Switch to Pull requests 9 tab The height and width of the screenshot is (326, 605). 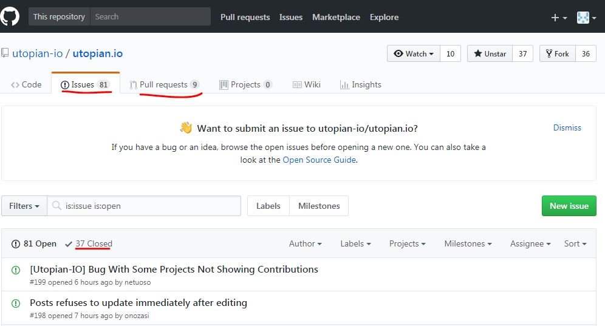click(165, 84)
